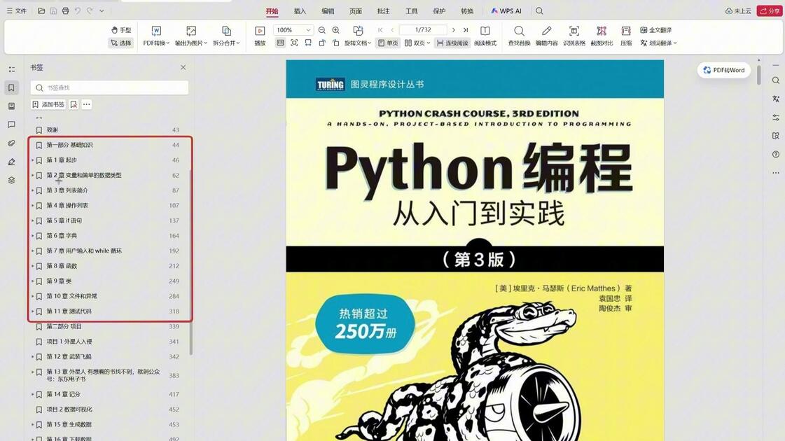Screen dimensions: 785x441
Task: Click 截图对比 screenshot compare tool
Action: click(602, 36)
